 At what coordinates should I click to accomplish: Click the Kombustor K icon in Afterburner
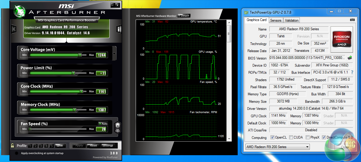(x=14, y=29)
